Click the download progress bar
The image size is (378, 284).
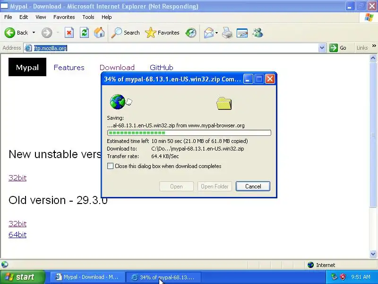189,133
